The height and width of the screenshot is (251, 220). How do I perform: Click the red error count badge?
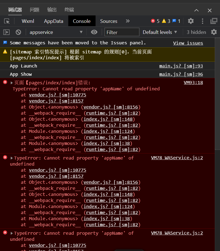(x=155, y=21)
